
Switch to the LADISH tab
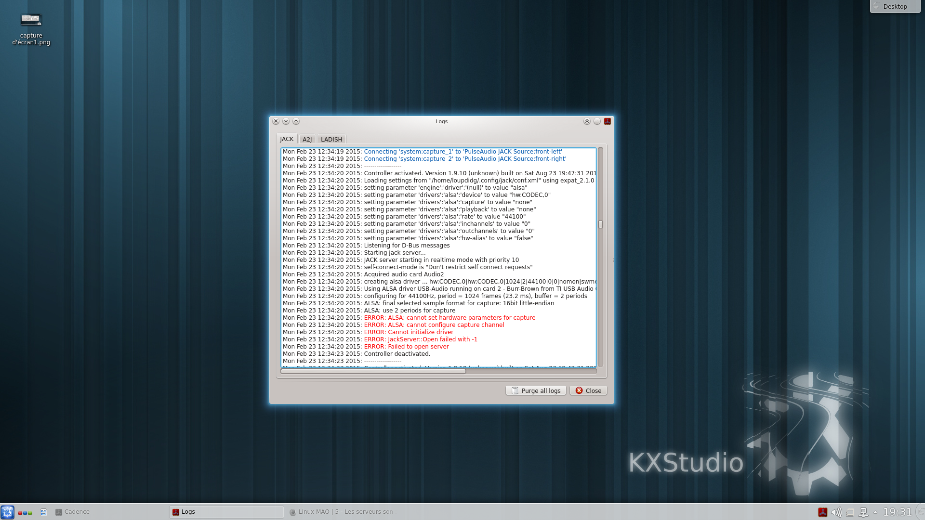(x=331, y=139)
